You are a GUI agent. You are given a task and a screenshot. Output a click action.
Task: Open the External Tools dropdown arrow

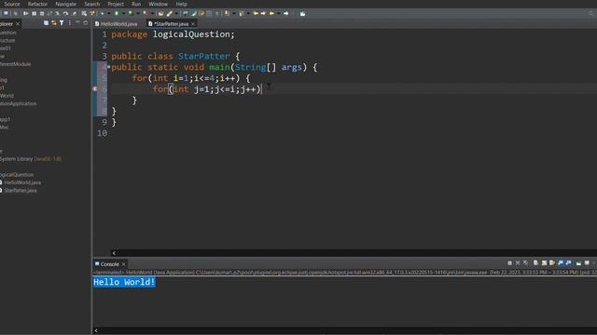pyautogui.click(x=152, y=13)
